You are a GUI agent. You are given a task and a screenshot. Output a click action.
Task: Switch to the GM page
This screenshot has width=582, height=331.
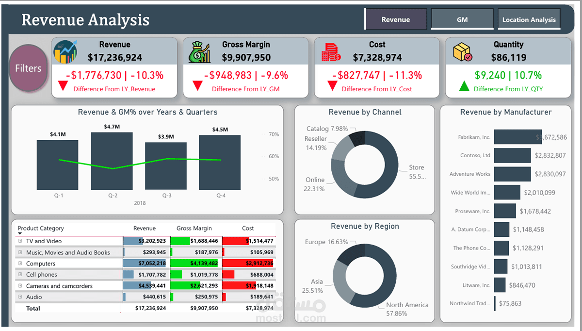(x=462, y=19)
